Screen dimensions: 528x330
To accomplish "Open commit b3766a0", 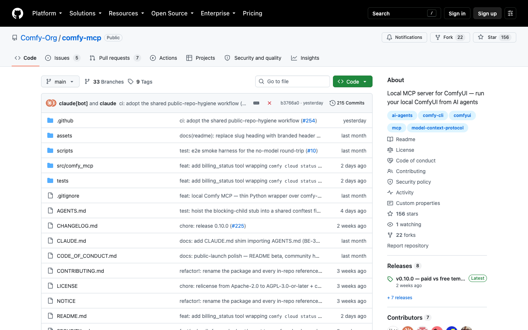I will [290, 103].
